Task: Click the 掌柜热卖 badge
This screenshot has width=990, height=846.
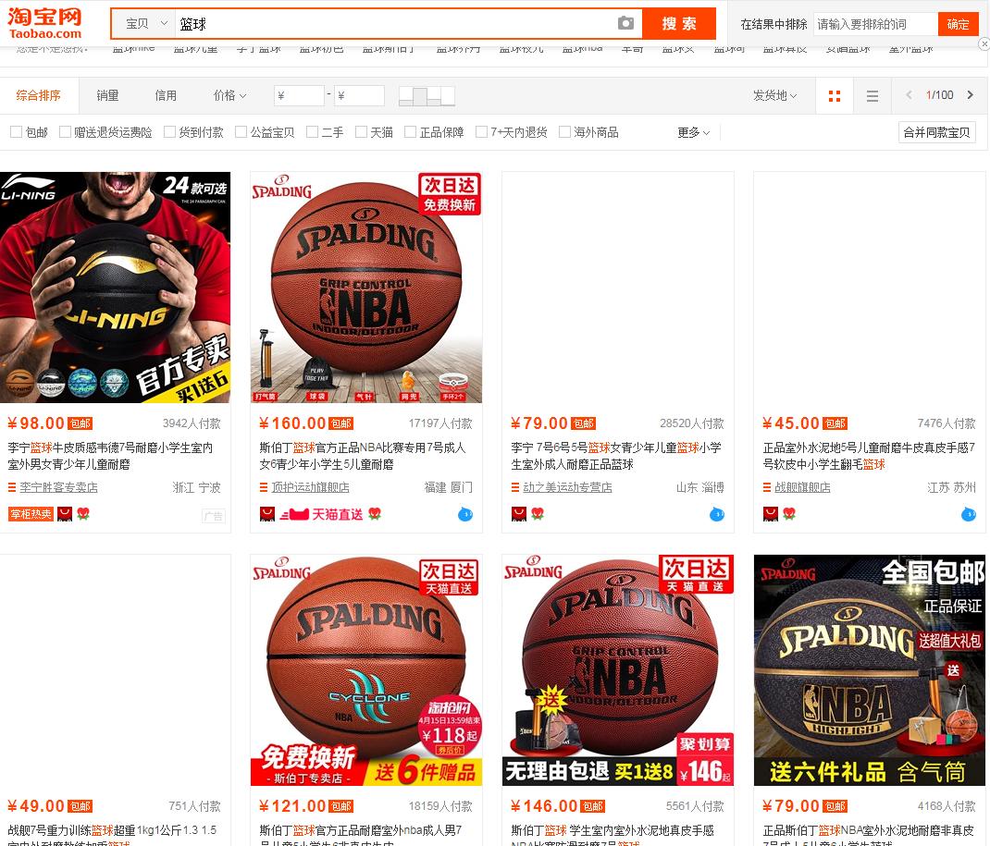Action: [31, 514]
